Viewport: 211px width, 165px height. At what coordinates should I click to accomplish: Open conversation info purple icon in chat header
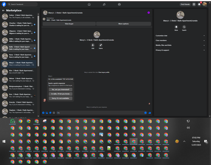point(149,13)
